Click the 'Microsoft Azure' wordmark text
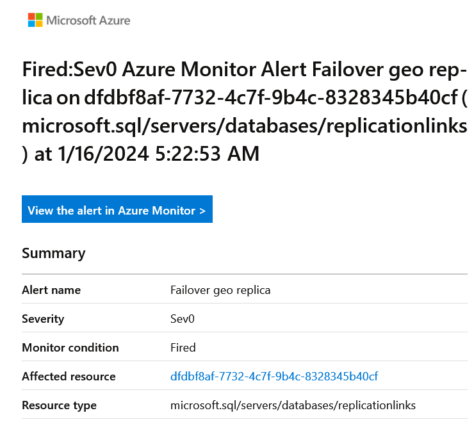The image size is (474, 422). [x=88, y=20]
